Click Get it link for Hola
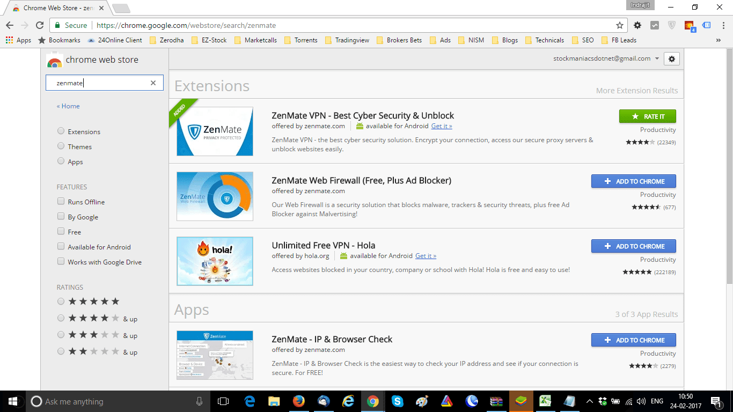Image resolution: width=733 pixels, height=412 pixels. coord(426,256)
